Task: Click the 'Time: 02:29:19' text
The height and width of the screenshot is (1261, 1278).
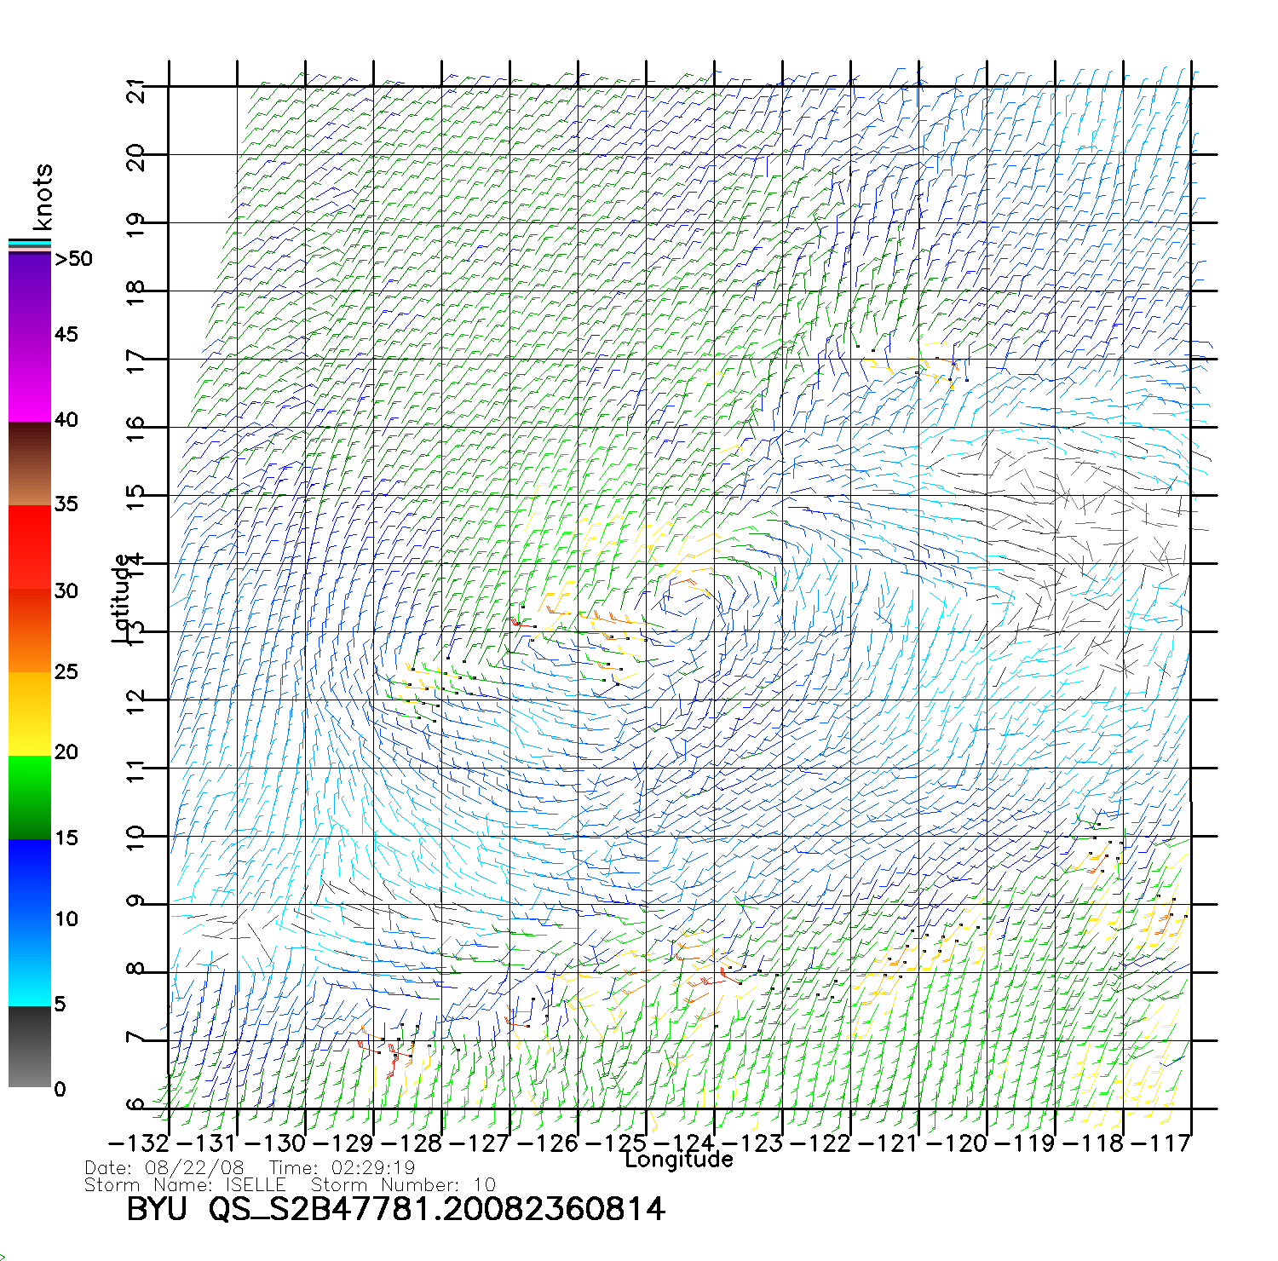Action: (x=342, y=1168)
